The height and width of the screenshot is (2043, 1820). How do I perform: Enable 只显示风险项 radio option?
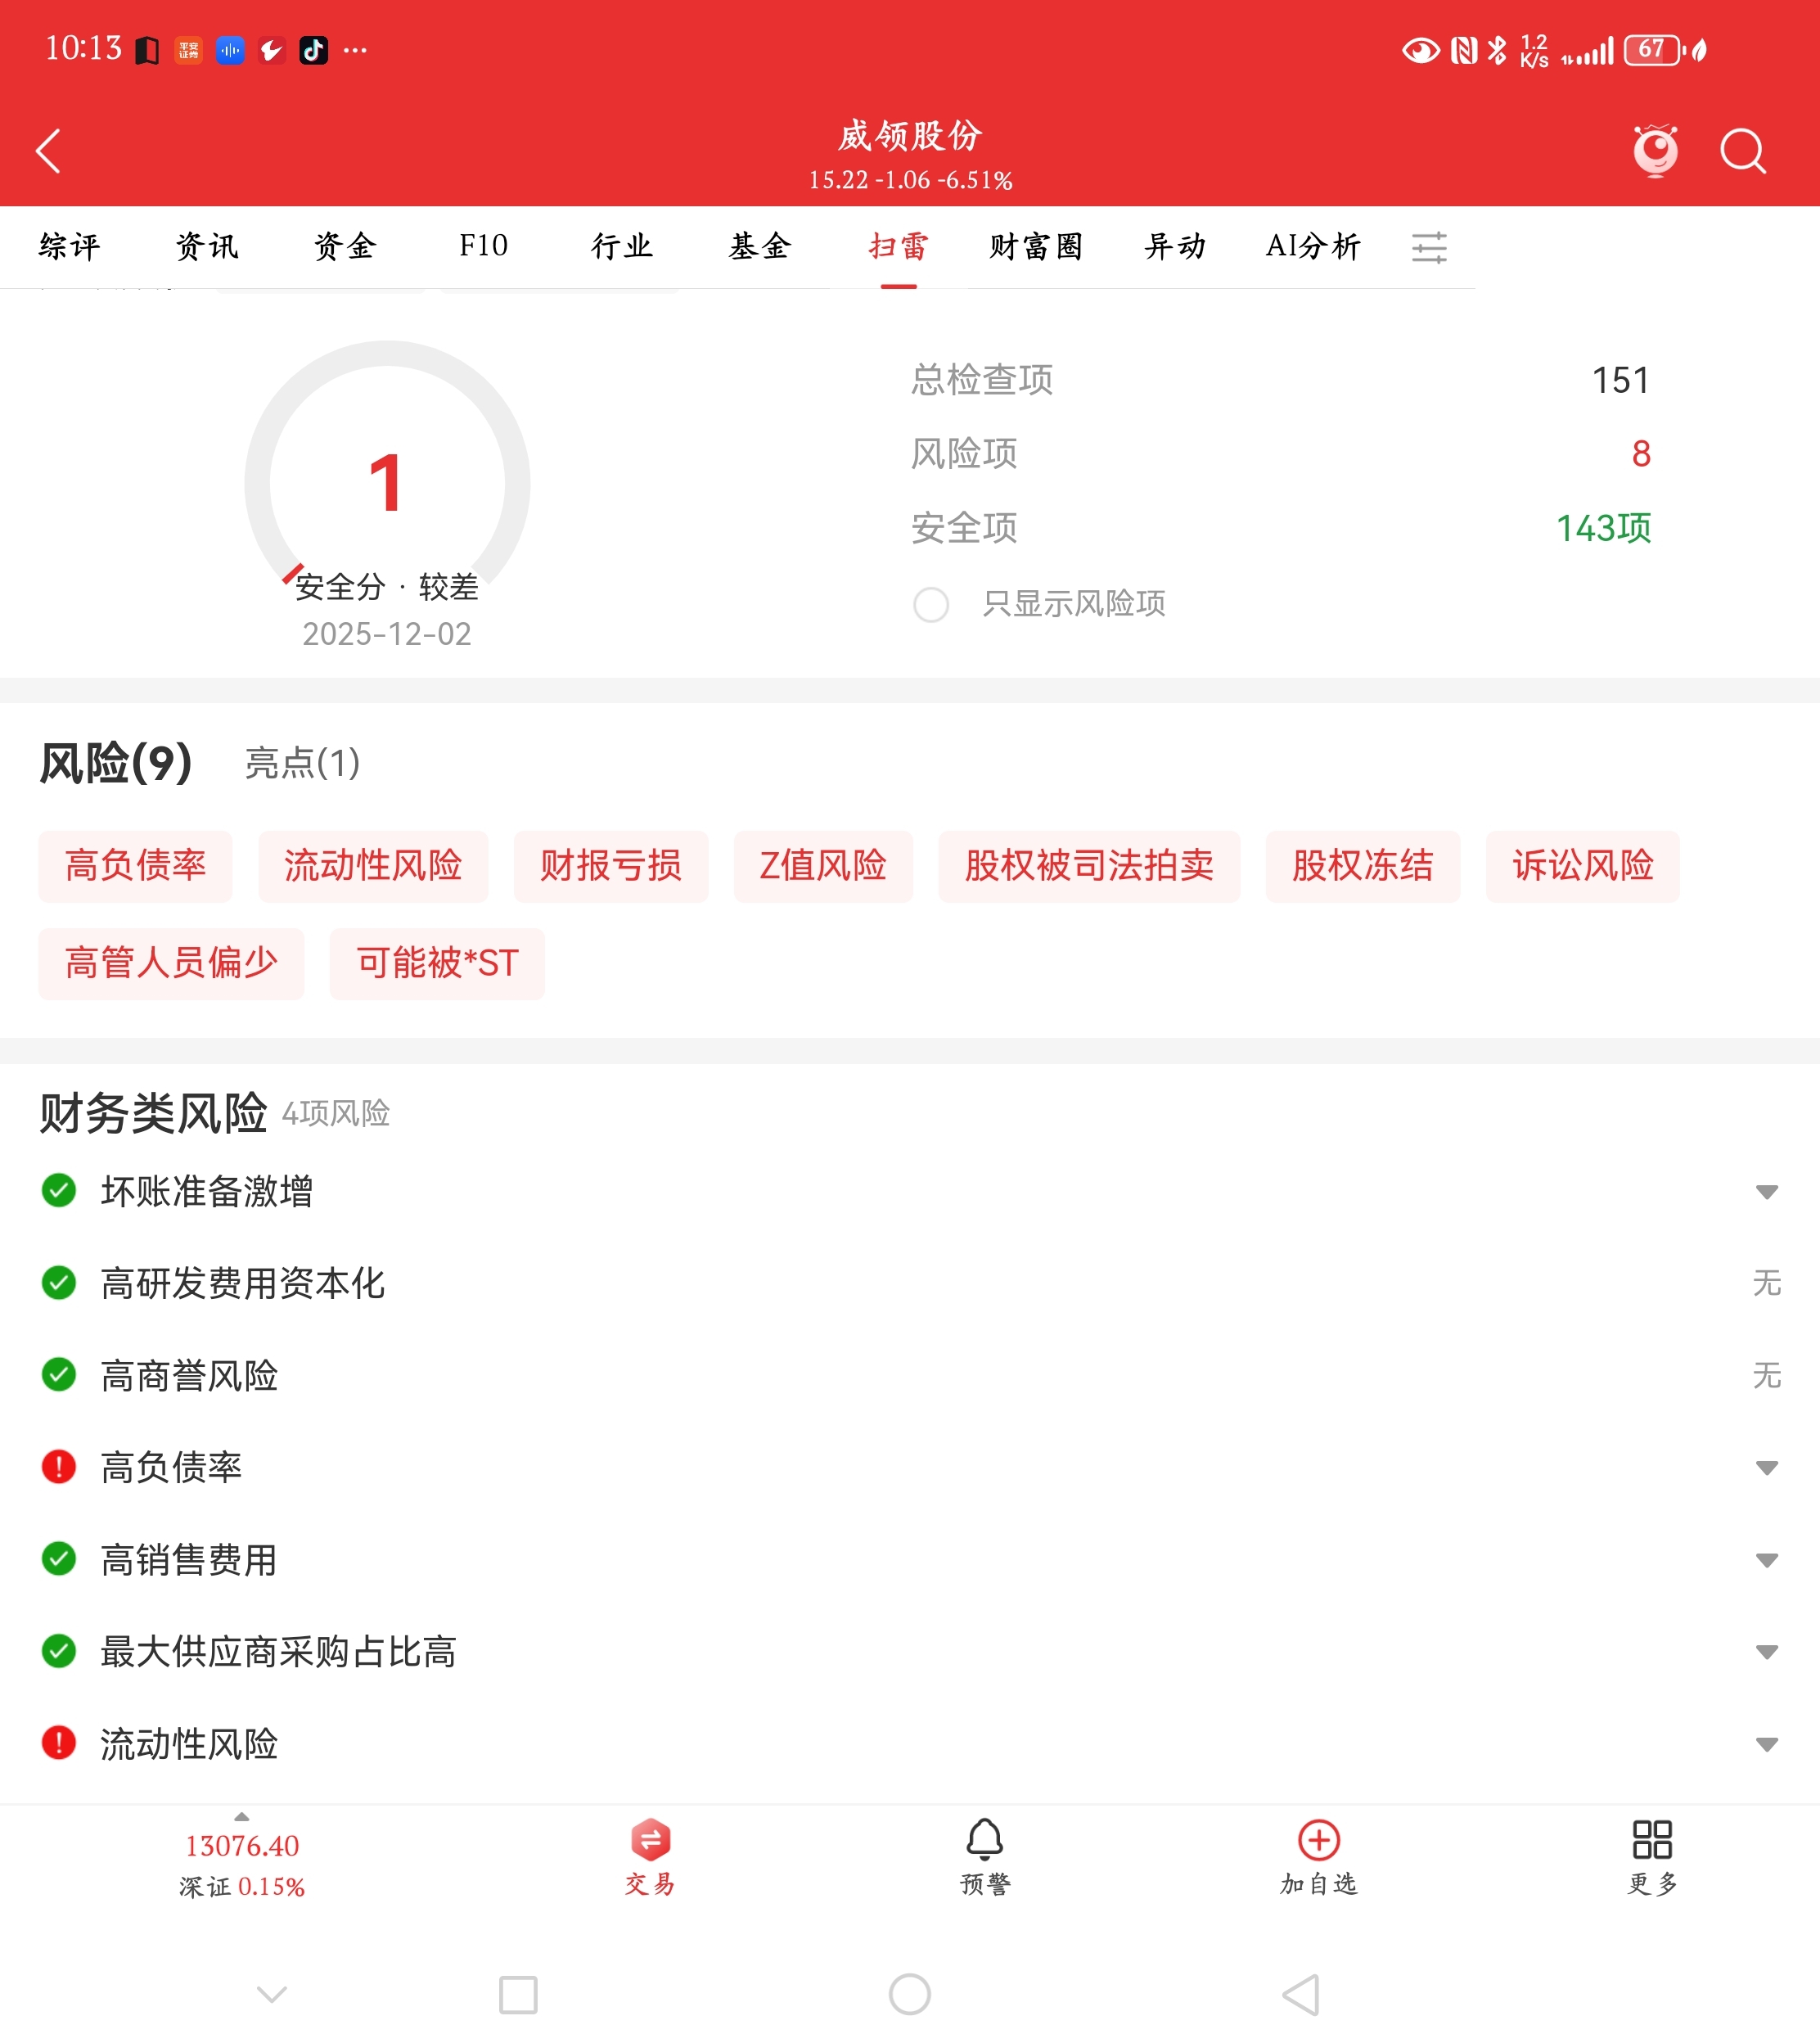(931, 604)
